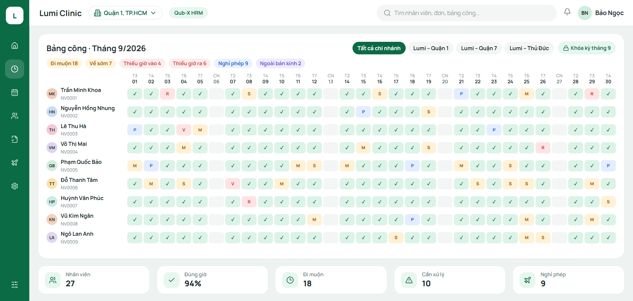Image resolution: width=633 pixels, height=301 pixels.
Task: Switch to Lumi - Quận 7 tab
Action: pyautogui.click(x=479, y=48)
